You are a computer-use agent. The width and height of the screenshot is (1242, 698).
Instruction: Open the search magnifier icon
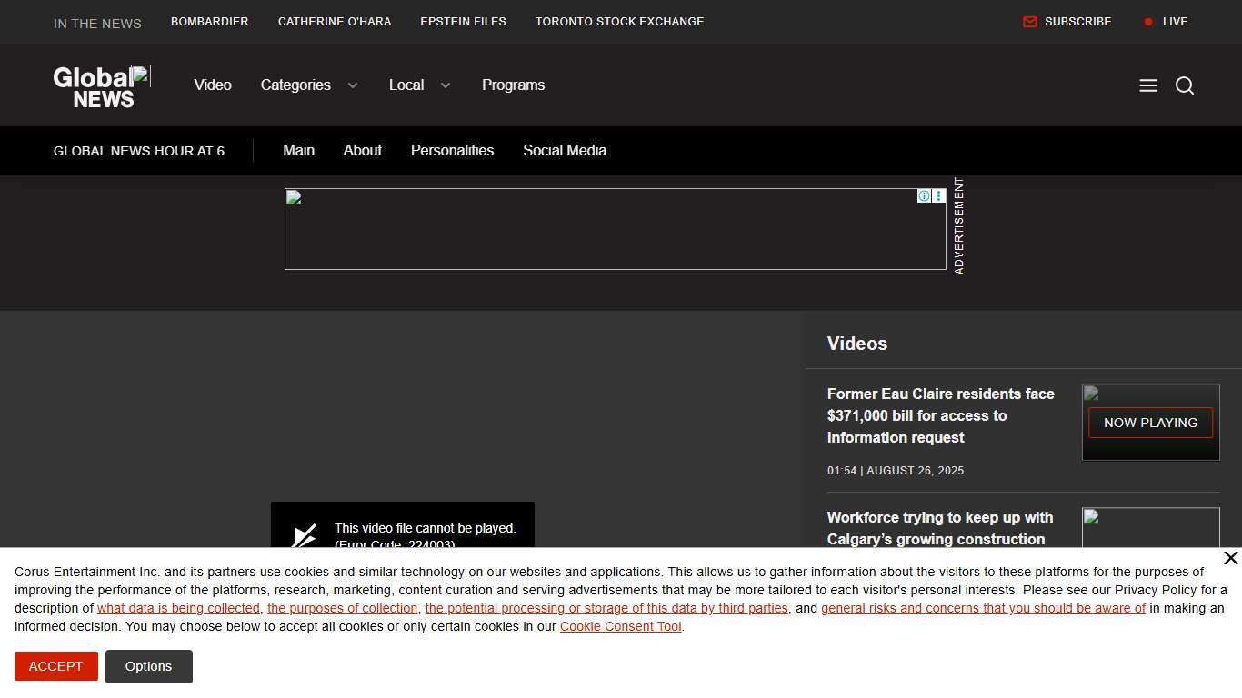tap(1184, 85)
